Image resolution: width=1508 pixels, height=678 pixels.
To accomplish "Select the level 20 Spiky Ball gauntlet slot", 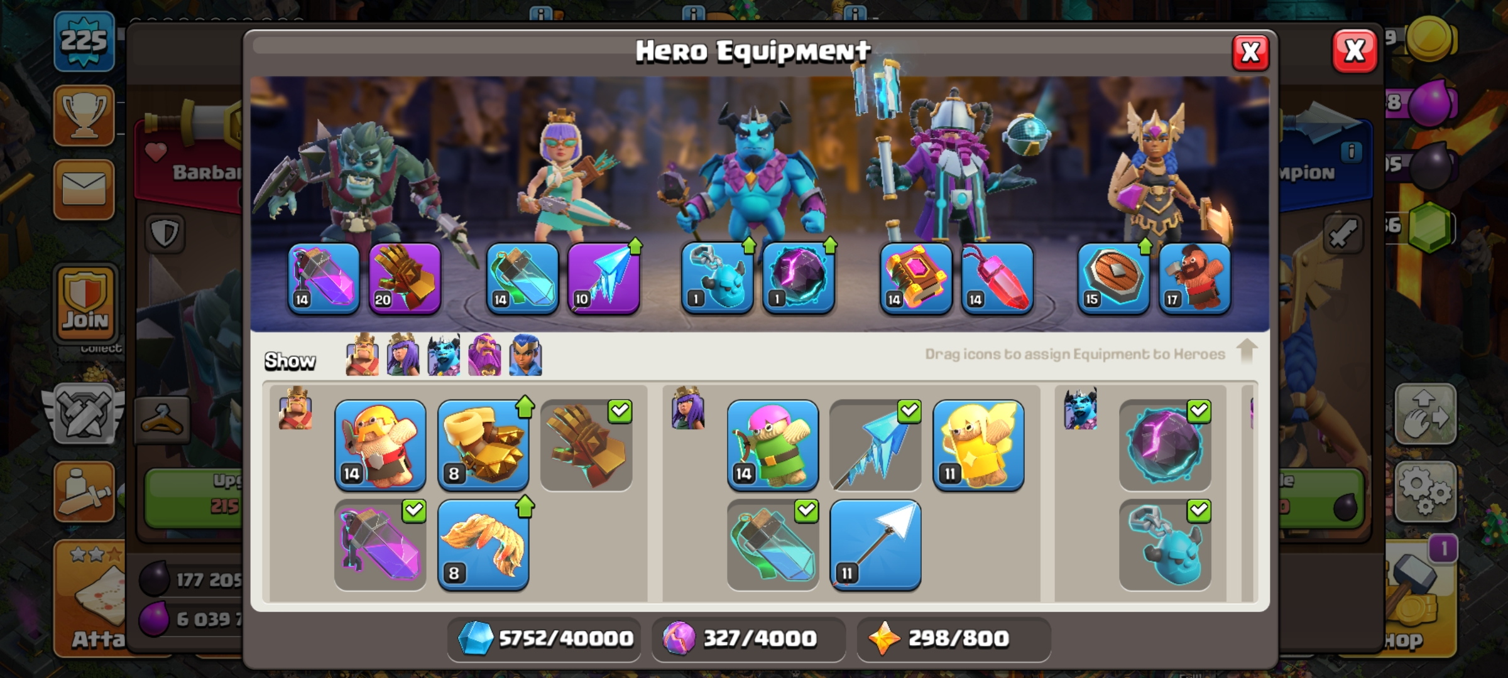I will click(405, 278).
